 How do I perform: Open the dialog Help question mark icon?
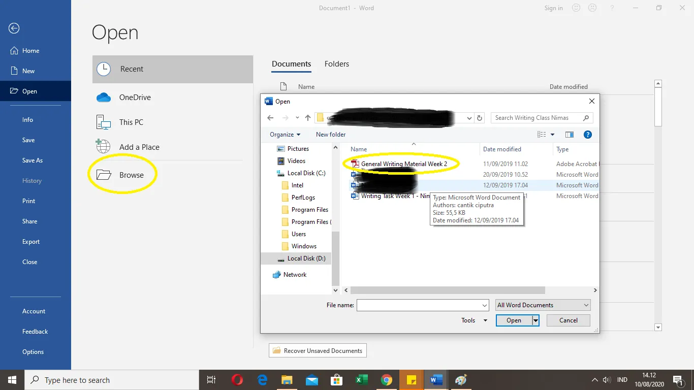click(588, 135)
